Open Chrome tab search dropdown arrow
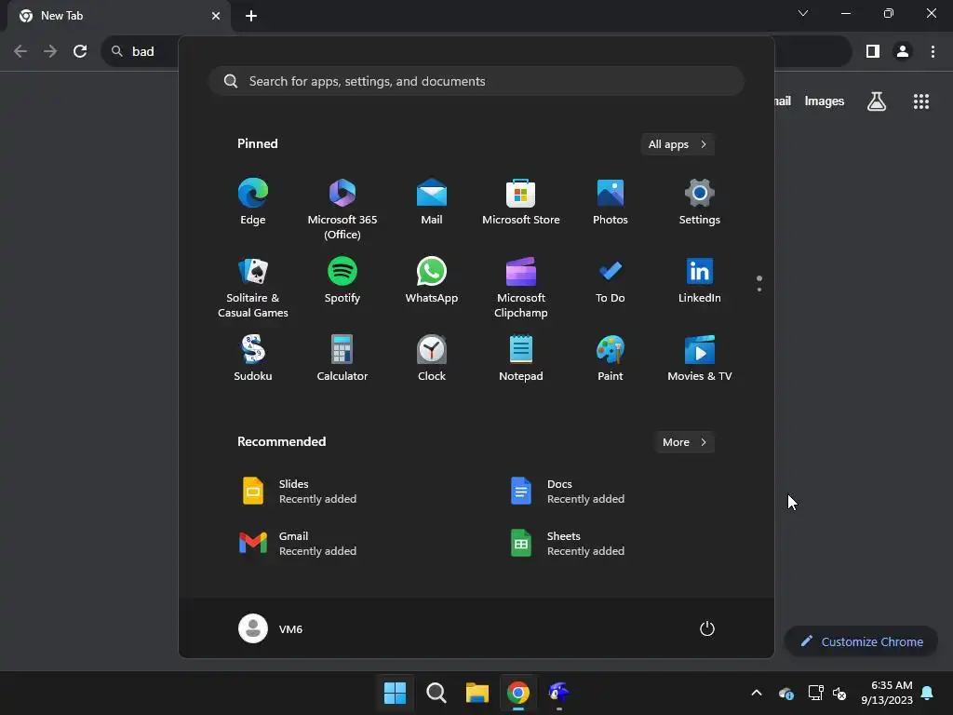Image resolution: width=953 pixels, height=715 pixels. click(x=803, y=13)
